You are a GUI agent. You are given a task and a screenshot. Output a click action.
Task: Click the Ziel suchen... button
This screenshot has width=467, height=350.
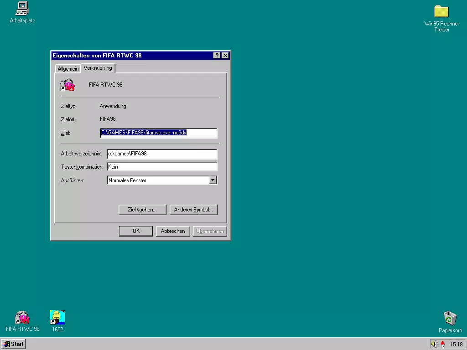coord(142,210)
